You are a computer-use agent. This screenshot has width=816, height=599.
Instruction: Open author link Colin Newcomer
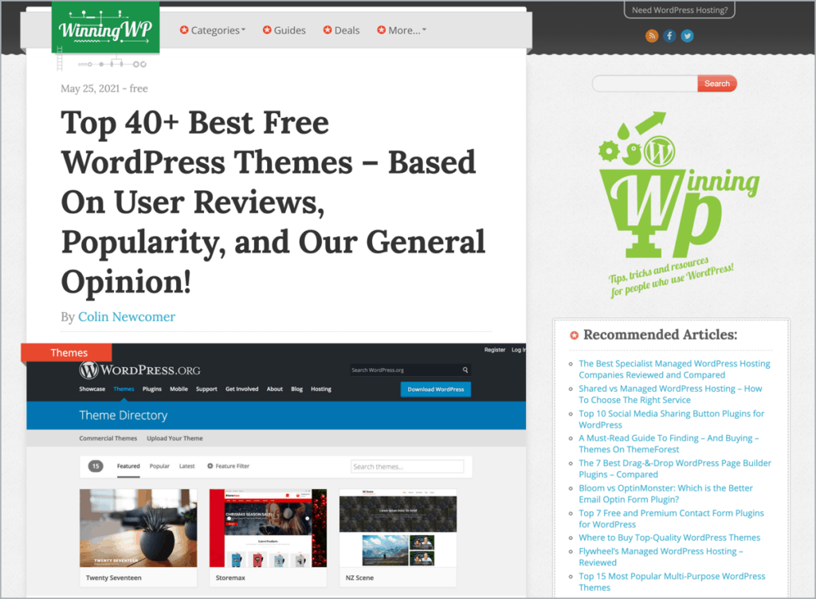click(126, 317)
